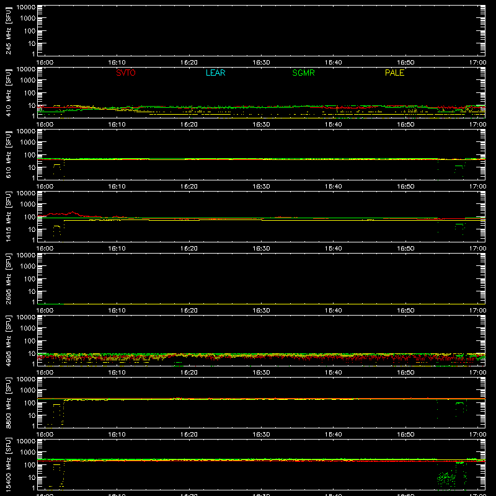Image resolution: width=496 pixels, height=496 pixels.
Task: Select the '4995 MHz [SFU]' axis title
Action: point(8,340)
